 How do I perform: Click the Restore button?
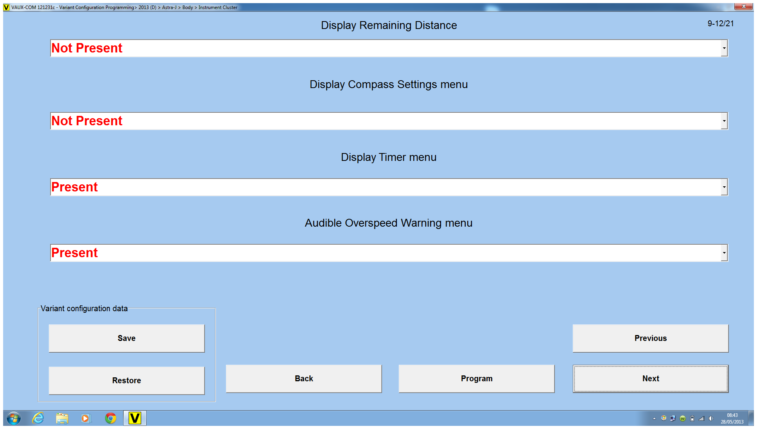coord(126,380)
